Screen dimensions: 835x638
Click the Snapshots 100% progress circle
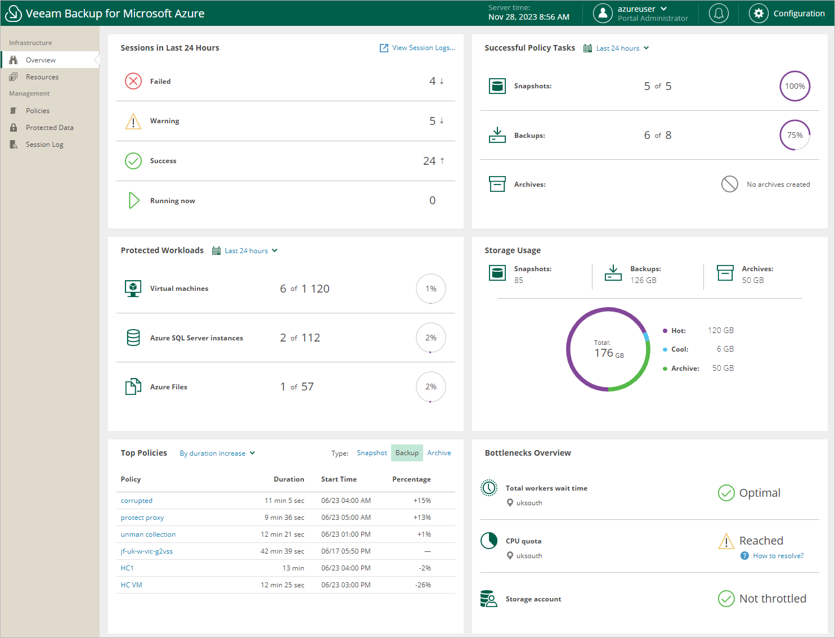click(x=795, y=86)
